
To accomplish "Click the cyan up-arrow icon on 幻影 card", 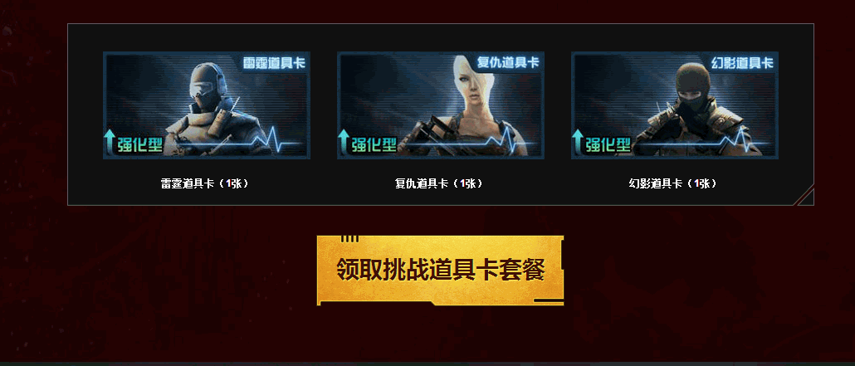I will 578,141.
